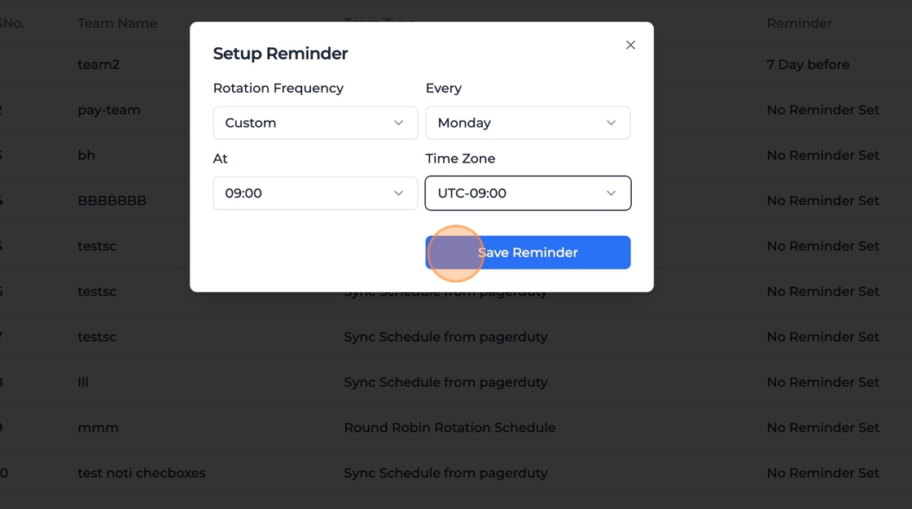Click chevron arrow in Monday dropdown

[x=611, y=123]
